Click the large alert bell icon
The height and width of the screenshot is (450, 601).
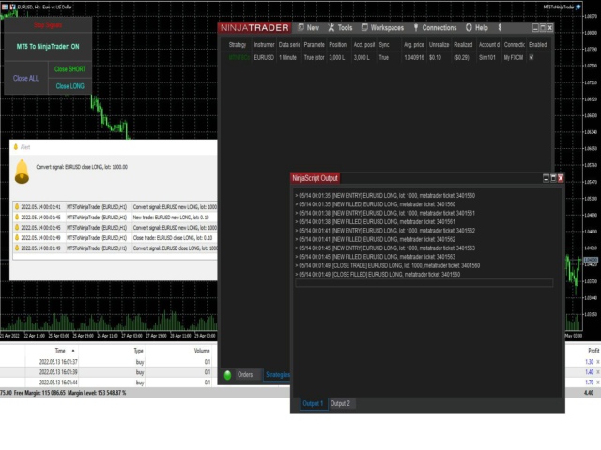point(22,172)
